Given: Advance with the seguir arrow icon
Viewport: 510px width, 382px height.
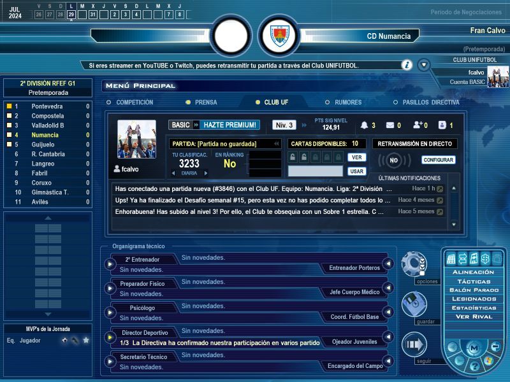Looking at the screenshot, I should (x=414, y=344).
